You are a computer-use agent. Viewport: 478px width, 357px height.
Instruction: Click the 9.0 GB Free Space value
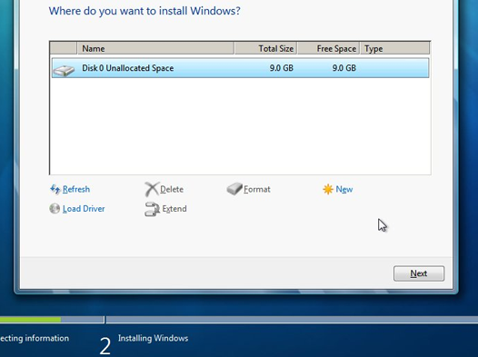click(344, 67)
